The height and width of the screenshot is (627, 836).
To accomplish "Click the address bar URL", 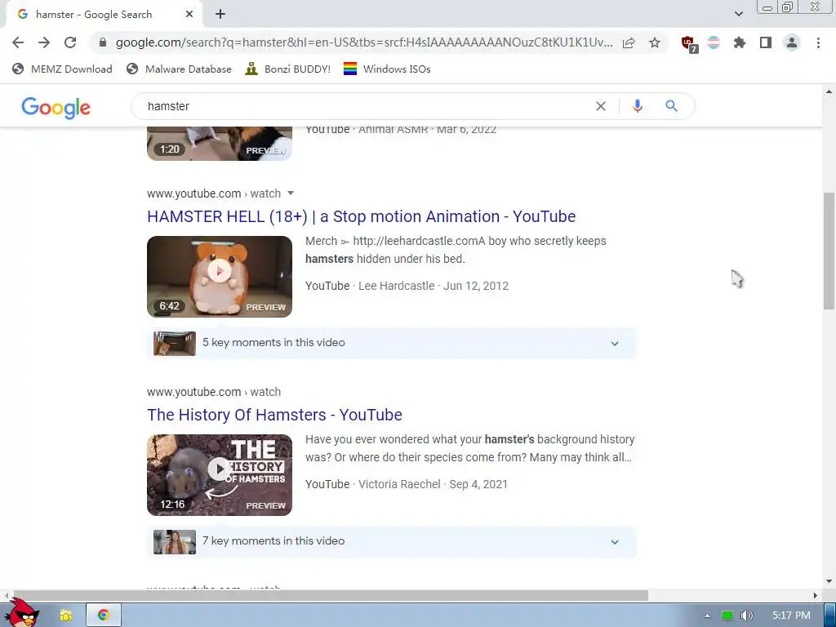I will click(x=364, y=42).
